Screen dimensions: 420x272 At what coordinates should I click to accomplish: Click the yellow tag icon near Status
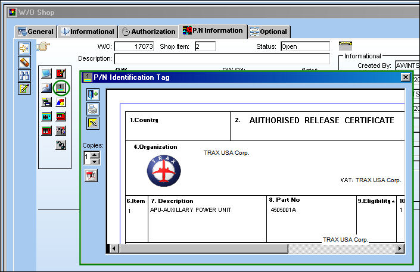(346, 46)
